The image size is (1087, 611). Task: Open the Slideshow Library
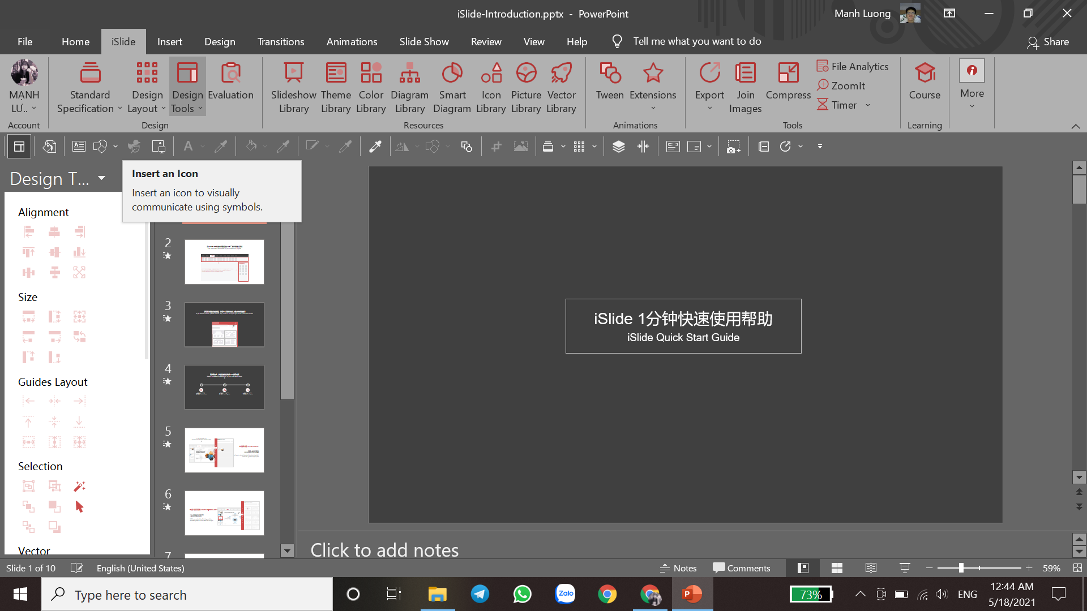coord(293,87)
